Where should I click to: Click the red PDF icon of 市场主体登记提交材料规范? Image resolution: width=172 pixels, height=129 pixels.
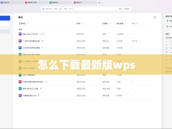point(20,82)
